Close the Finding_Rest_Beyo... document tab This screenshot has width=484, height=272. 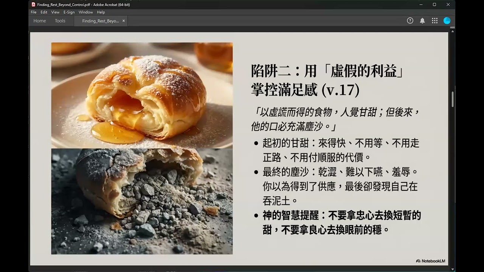pyautogui.click(x=124, y=21)
